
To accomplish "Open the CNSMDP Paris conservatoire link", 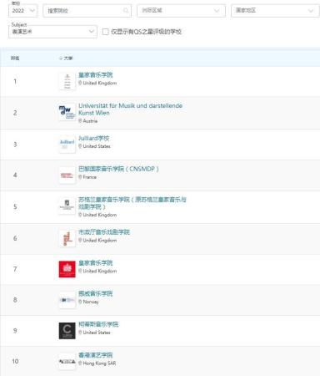I will click(x=118, y=169).
